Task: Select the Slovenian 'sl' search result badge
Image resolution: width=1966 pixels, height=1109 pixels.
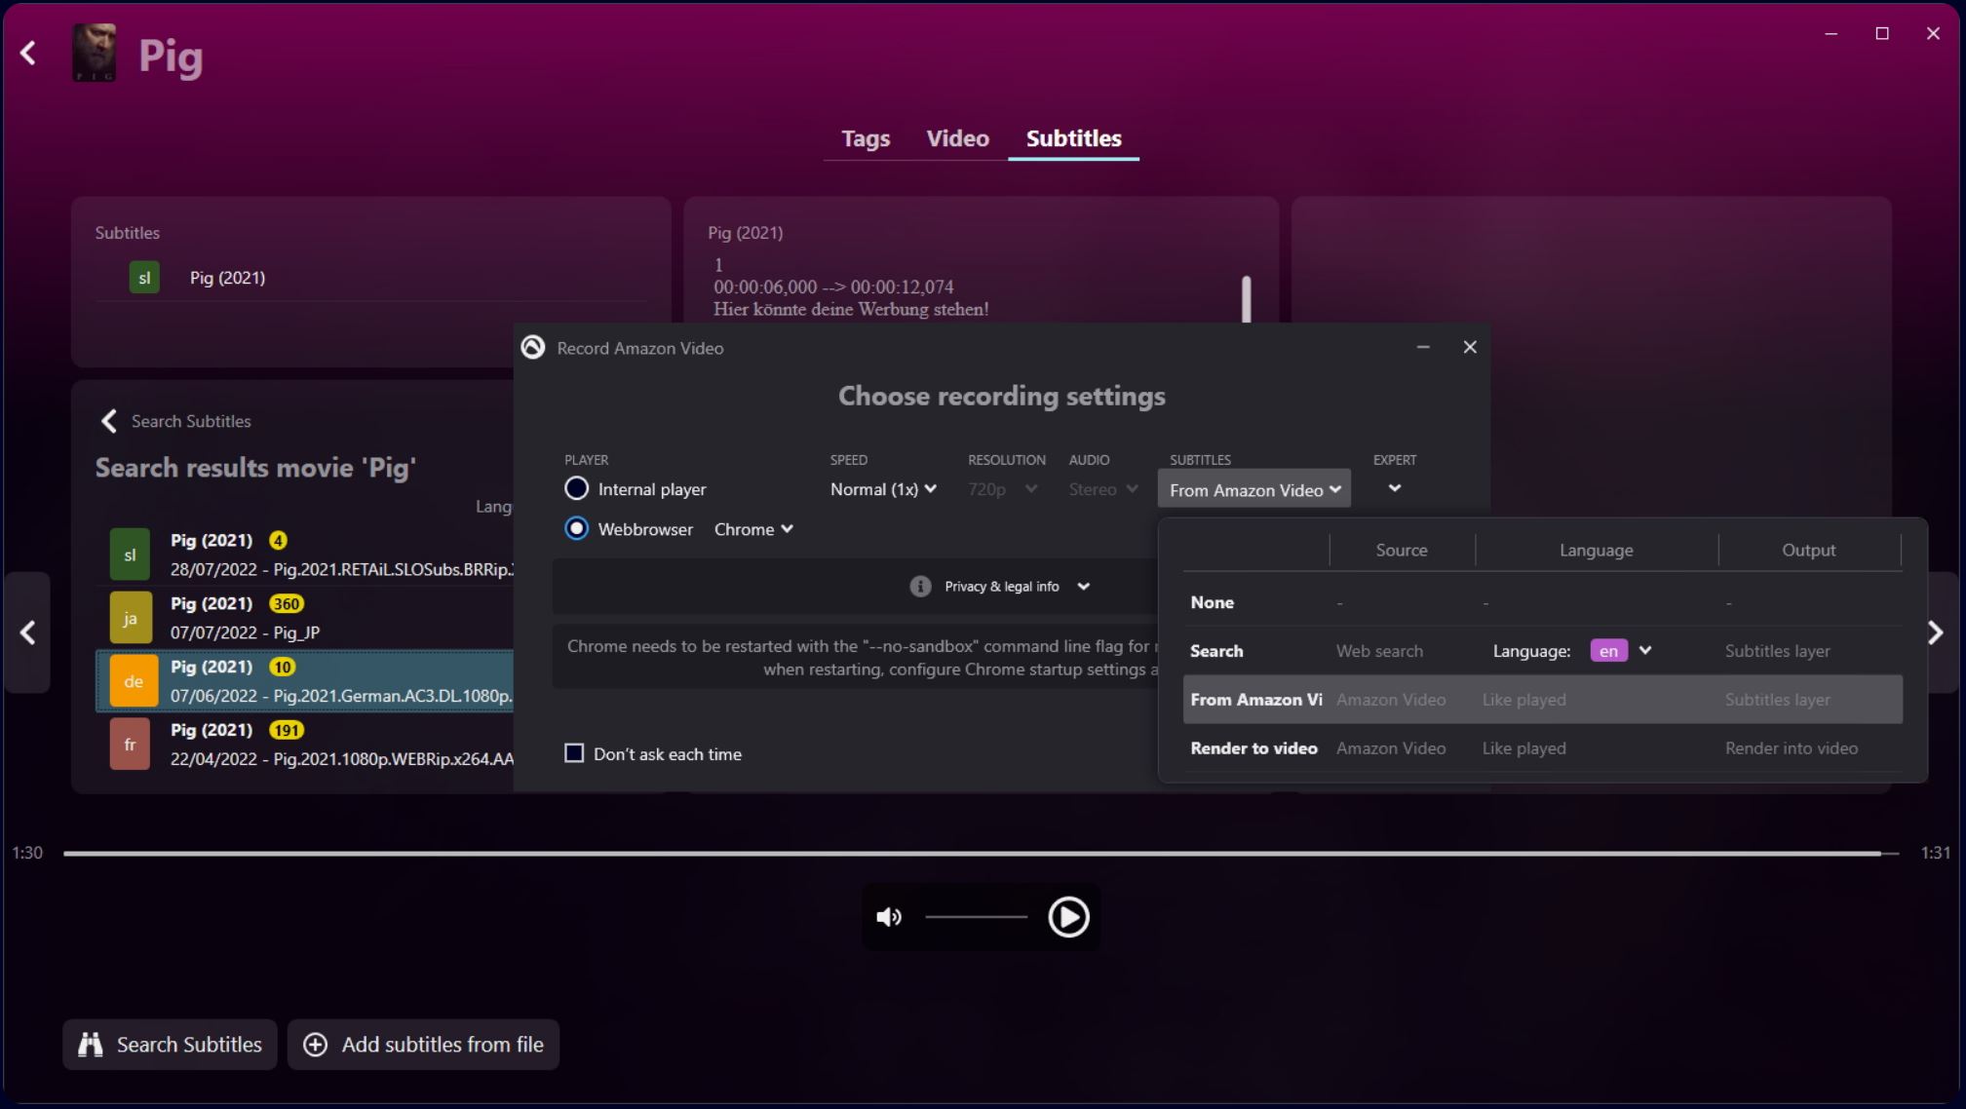Action: click(130, 554)
